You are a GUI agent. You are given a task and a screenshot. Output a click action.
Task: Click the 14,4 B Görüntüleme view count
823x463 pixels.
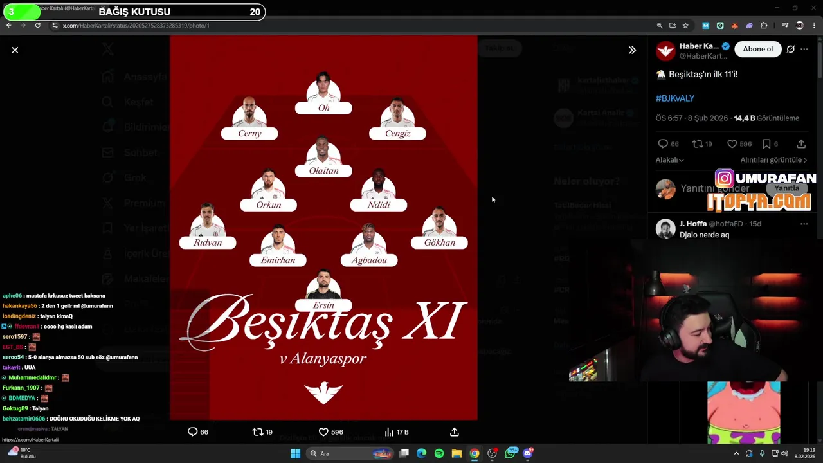pyautogui.click(x=766, y=118)
